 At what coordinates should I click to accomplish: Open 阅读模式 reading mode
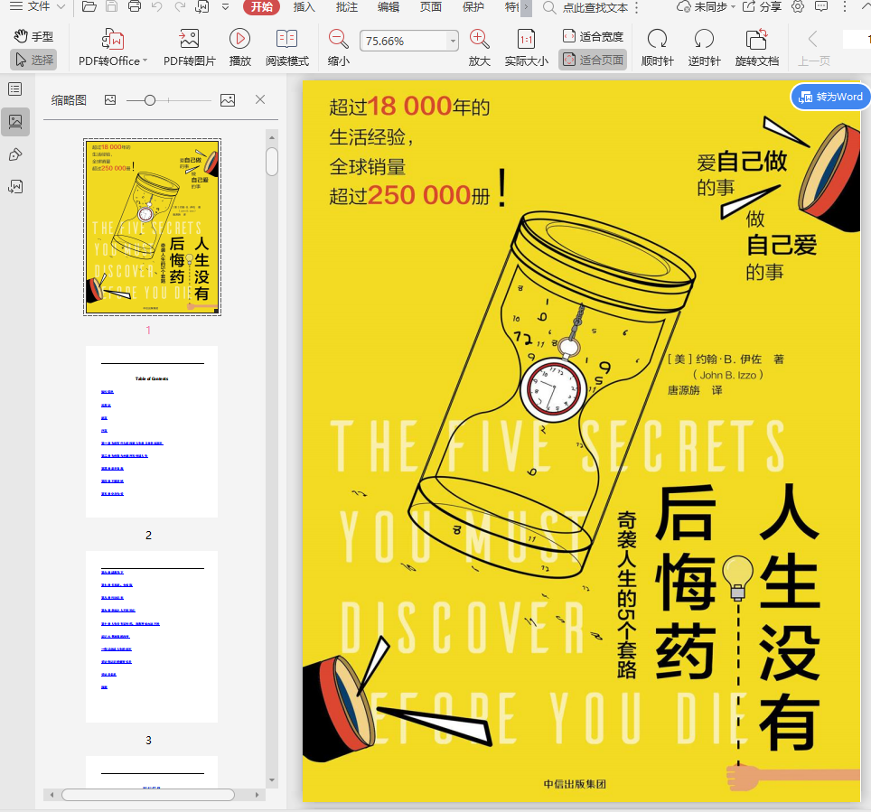[286, 40]
